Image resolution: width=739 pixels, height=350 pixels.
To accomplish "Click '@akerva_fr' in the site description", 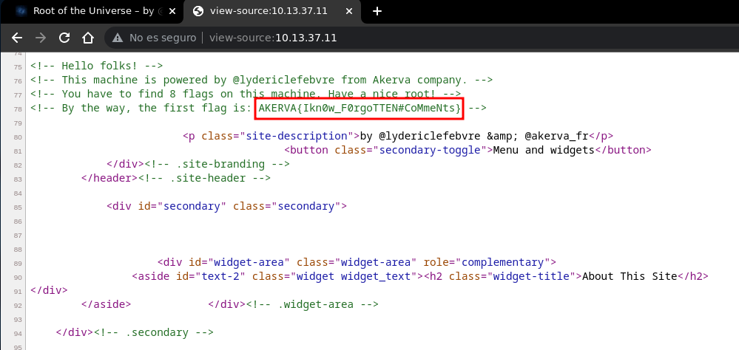I will [556, 136].
